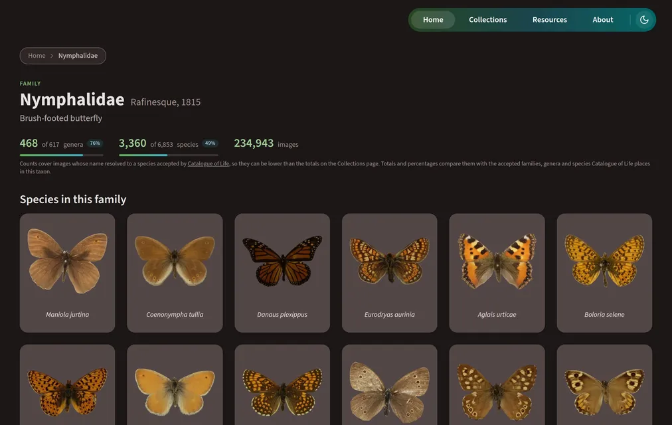Click the FAMILY rank label

point(30,84)
